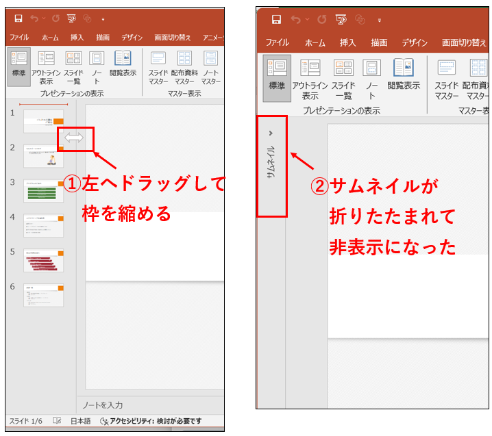Click Undo icon in right PowerPoint window

295,20
